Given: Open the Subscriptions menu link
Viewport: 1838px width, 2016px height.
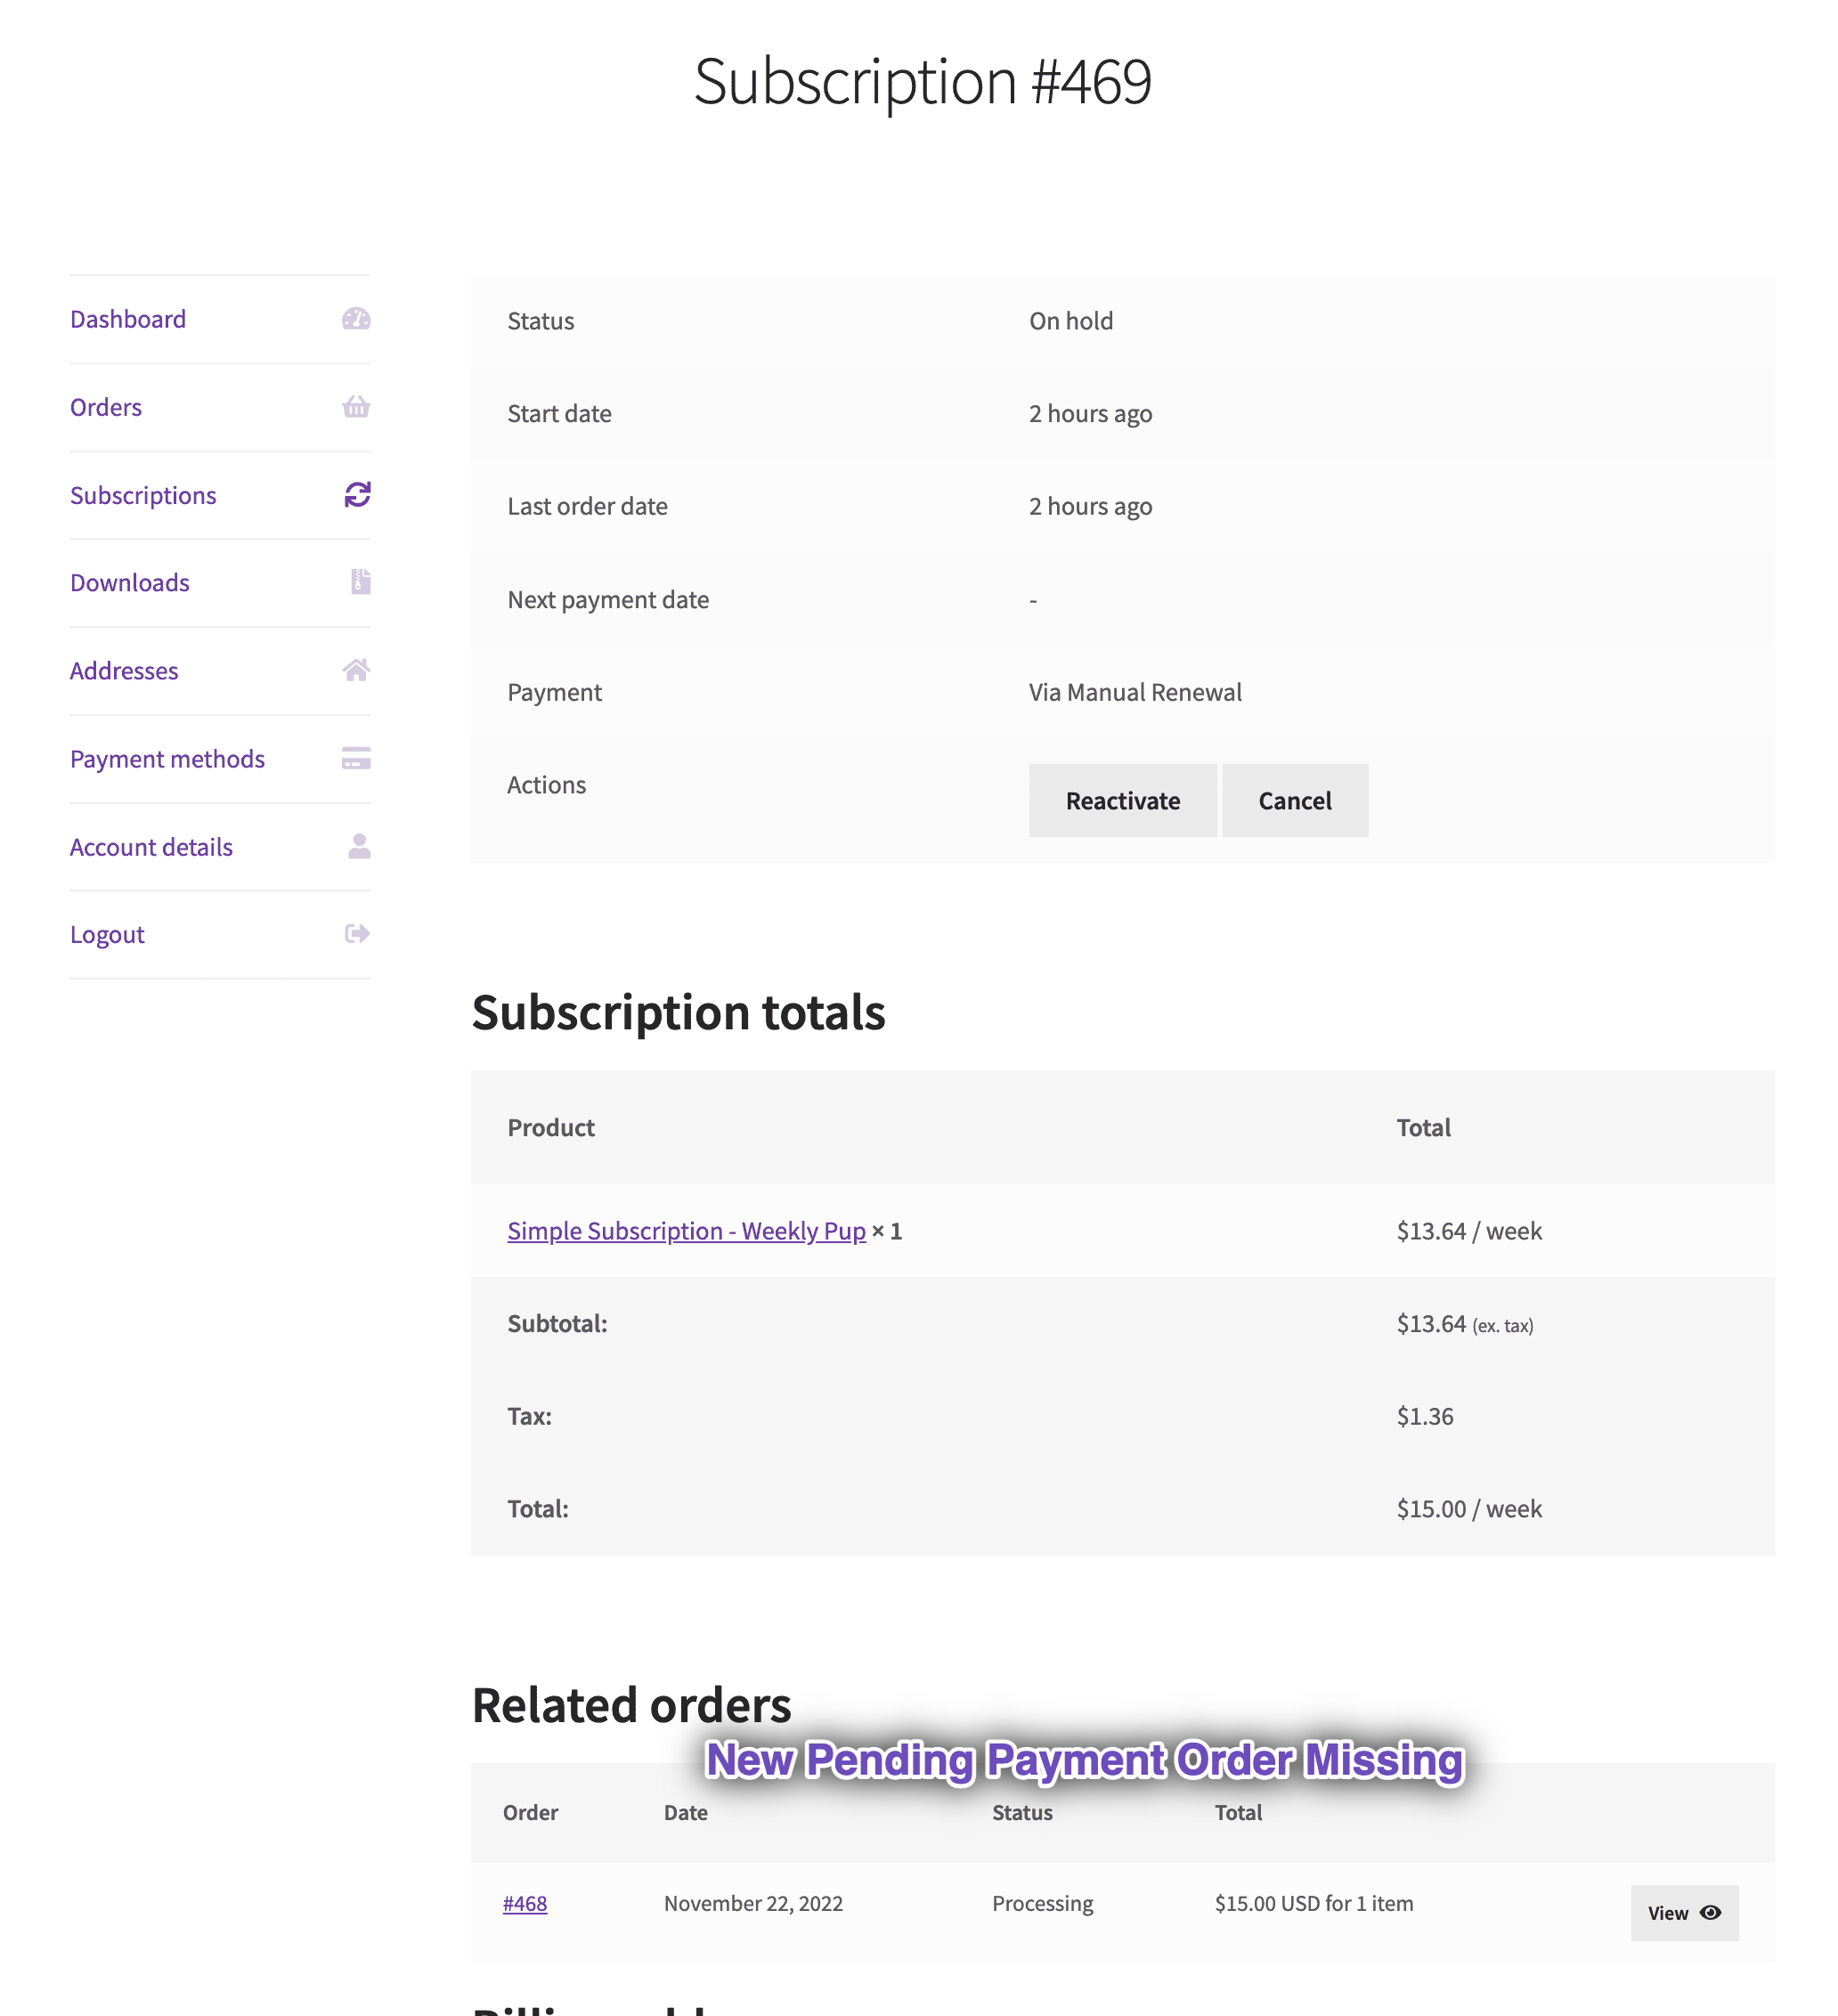Looking at the screenshot, I should pyautogui.click(x=143, y=495).
